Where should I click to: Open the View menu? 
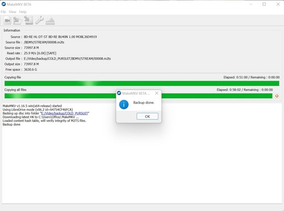coord(12,12)
